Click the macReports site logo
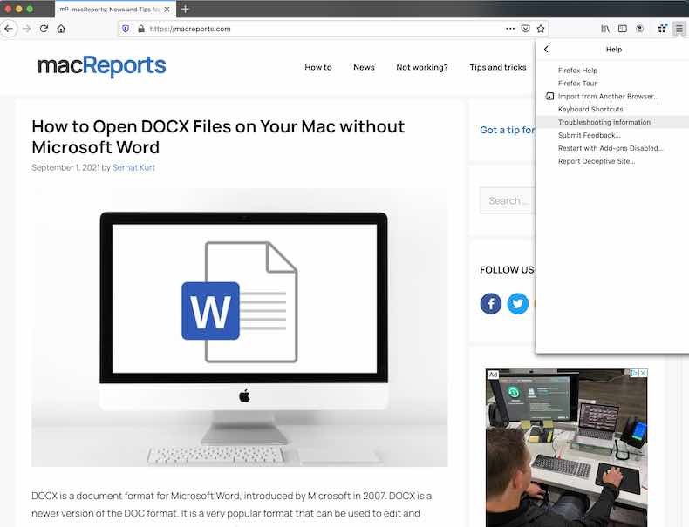 coord(102,66)
